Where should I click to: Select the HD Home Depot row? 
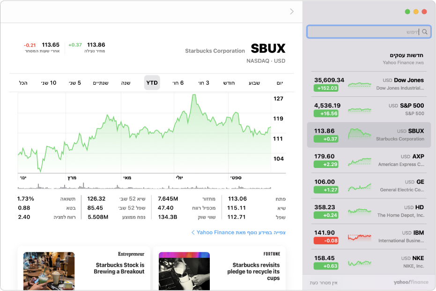click(x=369, y=211)
